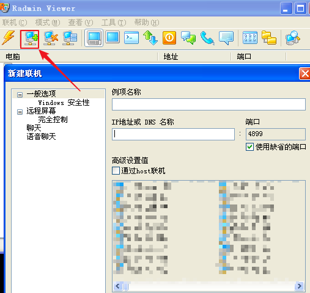
Task: Open the 帮助(H) menu
Action: click(147, 23)
